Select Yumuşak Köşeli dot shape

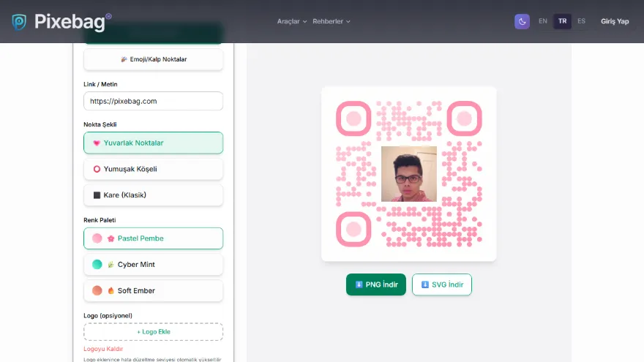point(153,169)
